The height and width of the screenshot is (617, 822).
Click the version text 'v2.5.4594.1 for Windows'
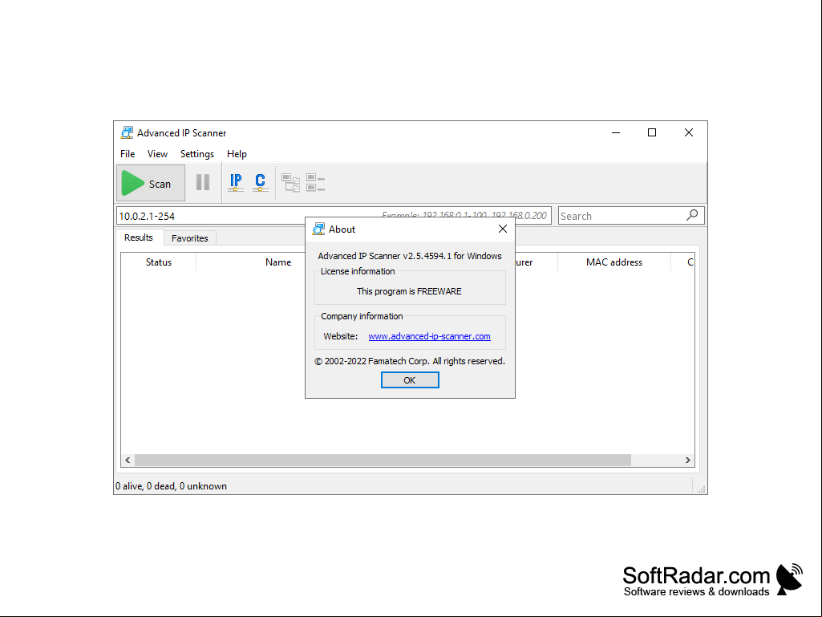(452, 256)
